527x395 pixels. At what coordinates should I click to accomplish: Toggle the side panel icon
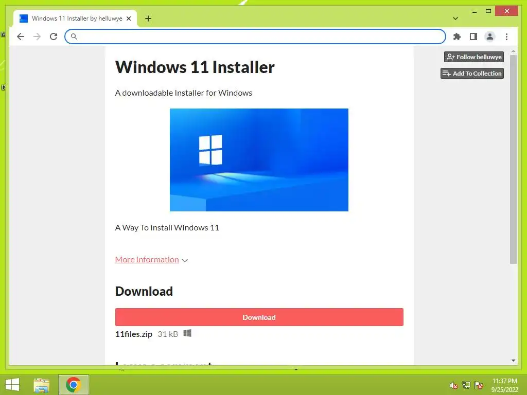(x=473, y=37)
